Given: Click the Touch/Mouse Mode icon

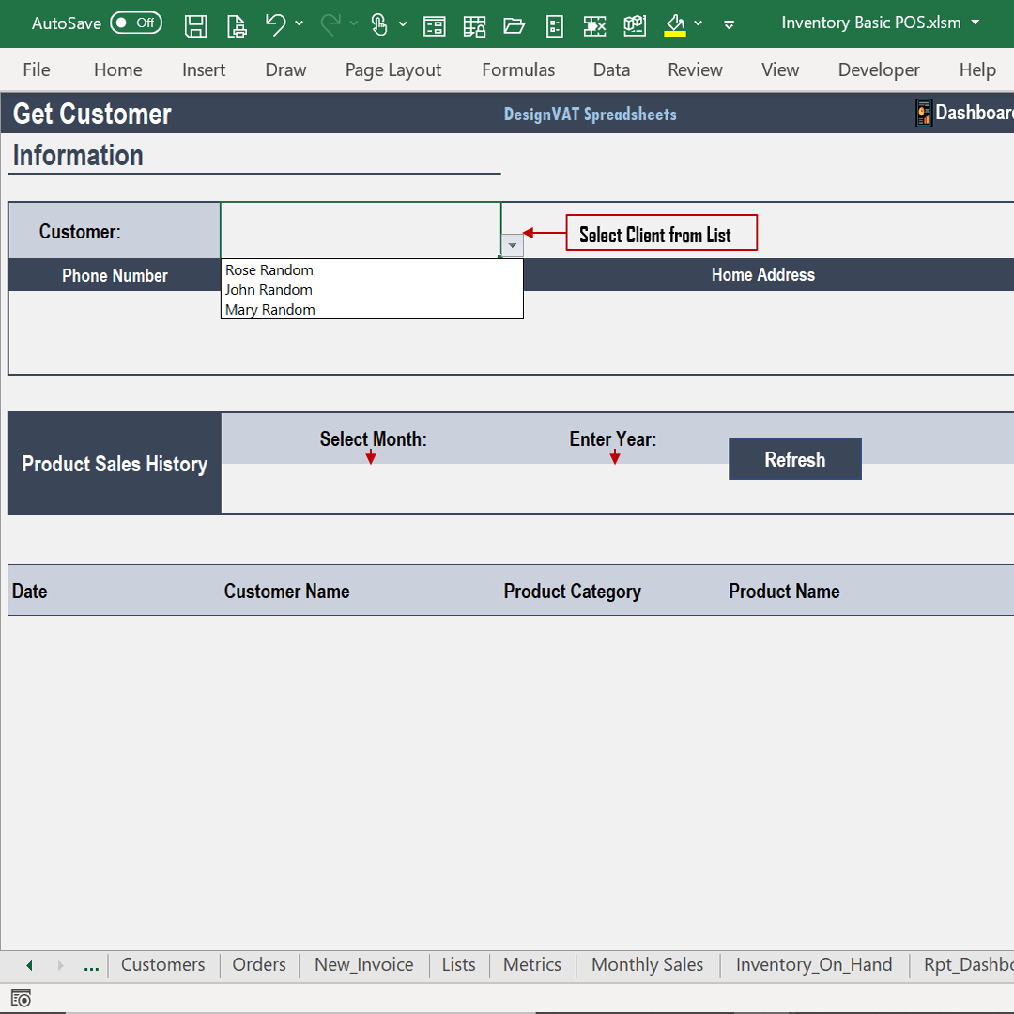Looking at the screenshot, I should [x=381, y=25].
